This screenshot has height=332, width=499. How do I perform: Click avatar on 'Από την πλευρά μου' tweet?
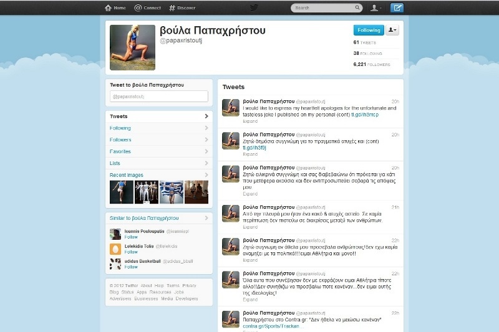tap(231, 214)
